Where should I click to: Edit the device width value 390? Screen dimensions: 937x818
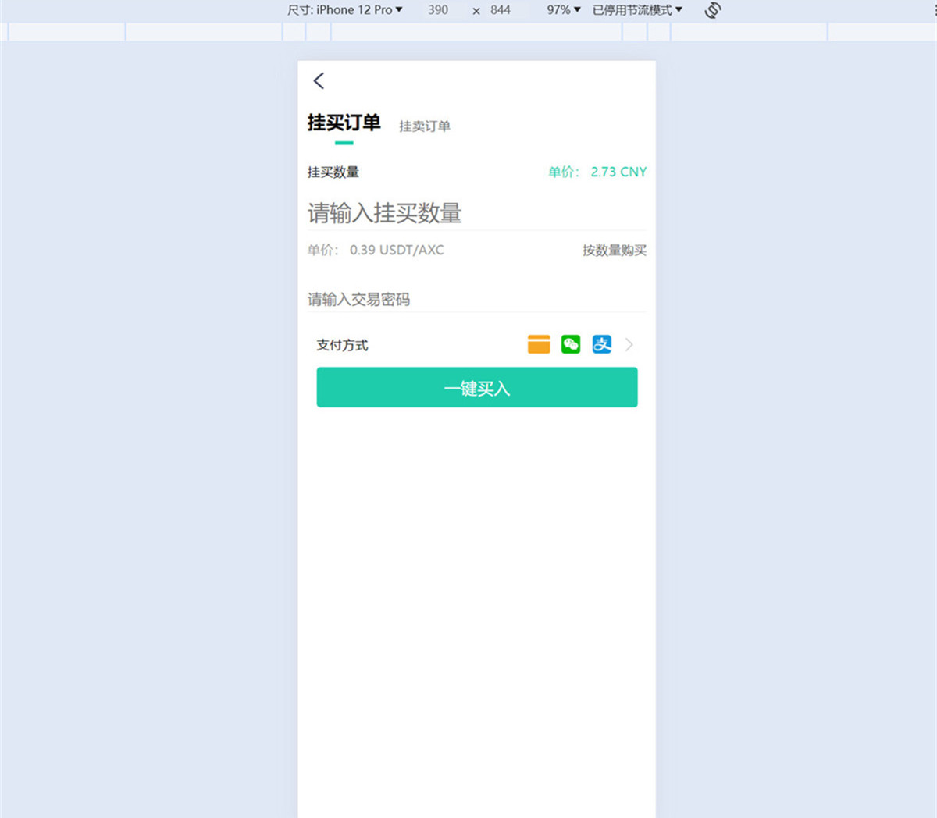click(x=438, y=10)
